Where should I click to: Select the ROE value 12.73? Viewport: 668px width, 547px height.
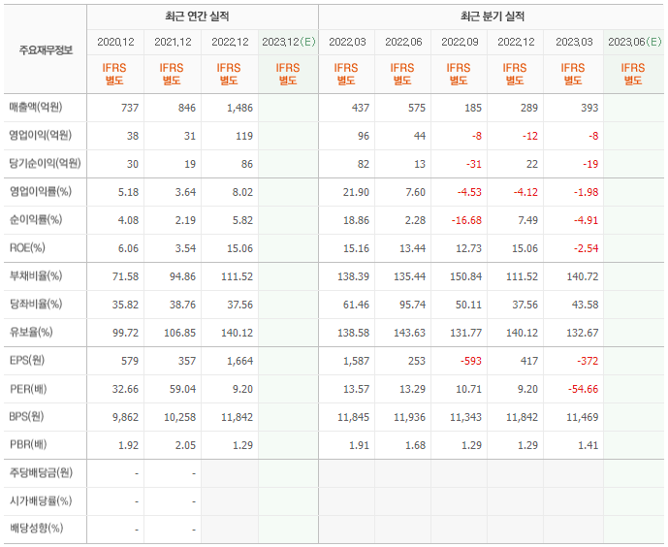coord(468,248)
